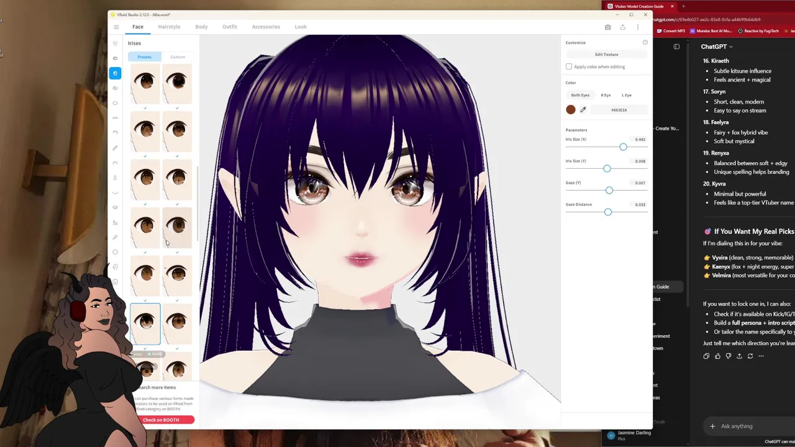Open the eye category icon above Irises
Image resolution: width=795 pixels, height=447 pixels.
click(115, 58)
